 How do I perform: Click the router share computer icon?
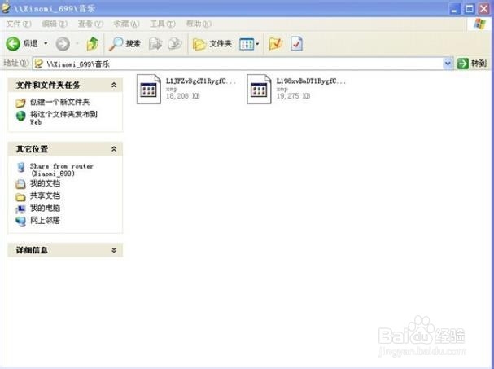(x=21, y=167)
